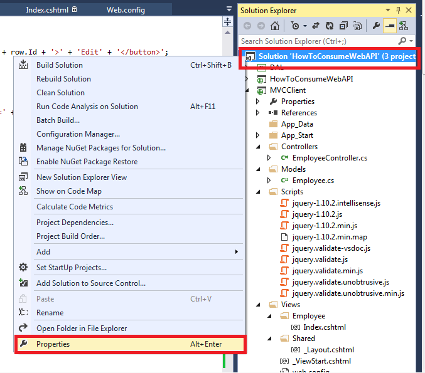Click the Refresh icon in Solution Explorer
Image resolution: width=425 pixels, height=373 pixels.
click(330, 26)
